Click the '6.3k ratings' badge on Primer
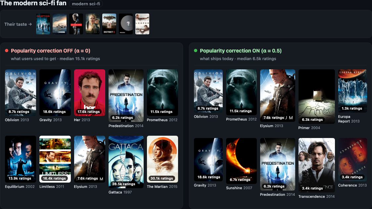Viewport: 372px width, 209px height. click(312, 120)
